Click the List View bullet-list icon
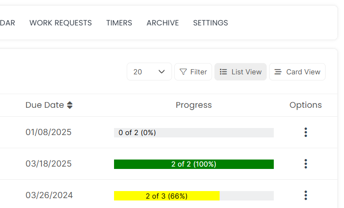 click(x=223, y=72)
